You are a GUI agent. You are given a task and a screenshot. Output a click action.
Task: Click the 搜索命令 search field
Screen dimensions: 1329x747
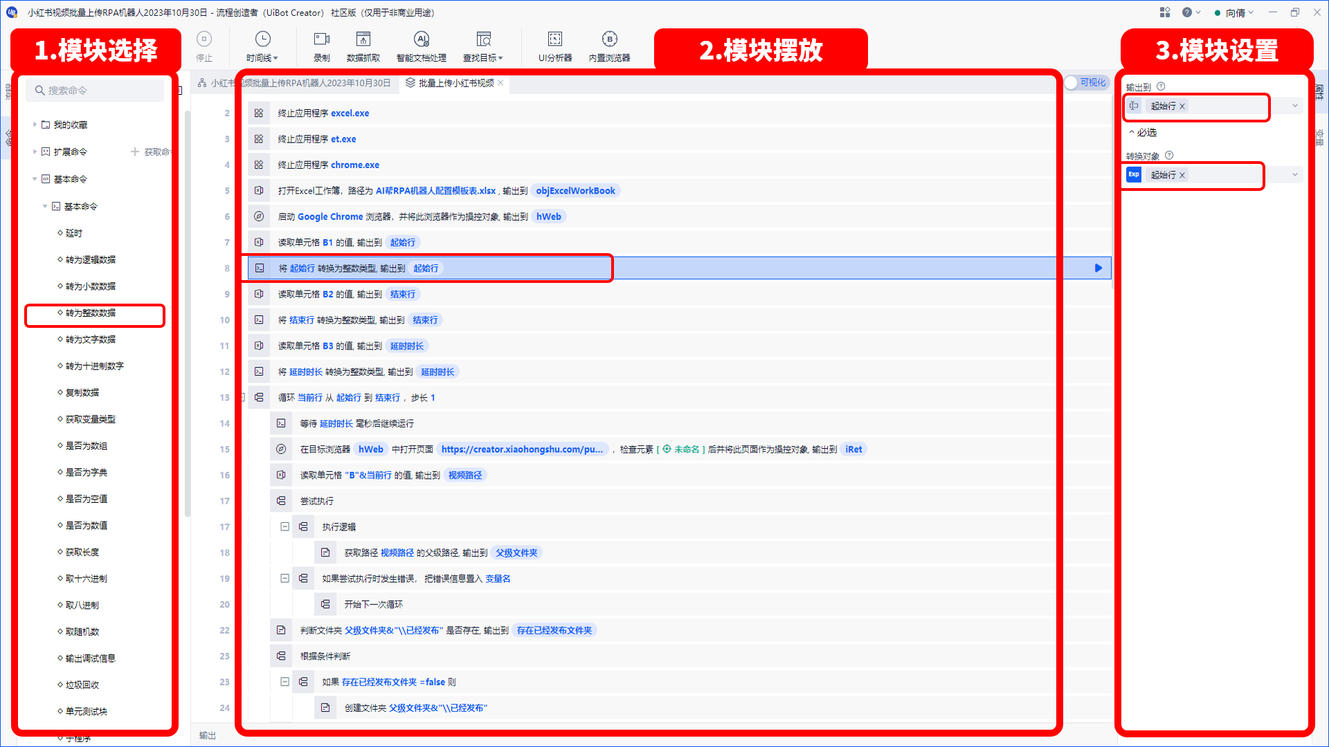tap(96, 91)
